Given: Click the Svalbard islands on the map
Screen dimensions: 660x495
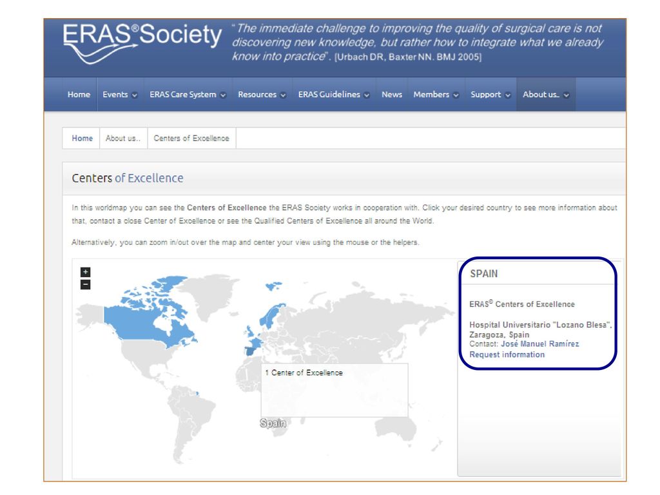Looking at the screenshot, I should 273,286.
